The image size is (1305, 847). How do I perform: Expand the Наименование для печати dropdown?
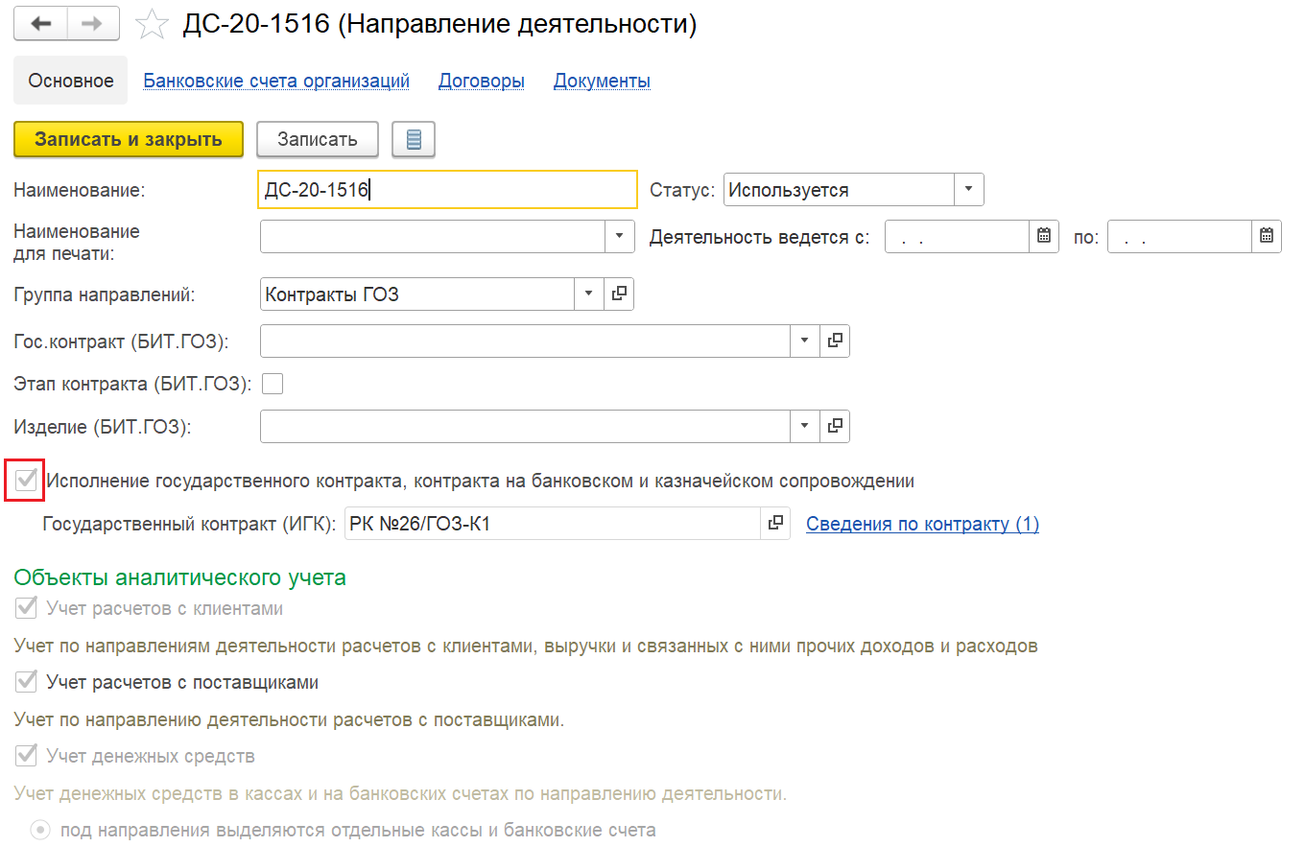click(619, 236)
